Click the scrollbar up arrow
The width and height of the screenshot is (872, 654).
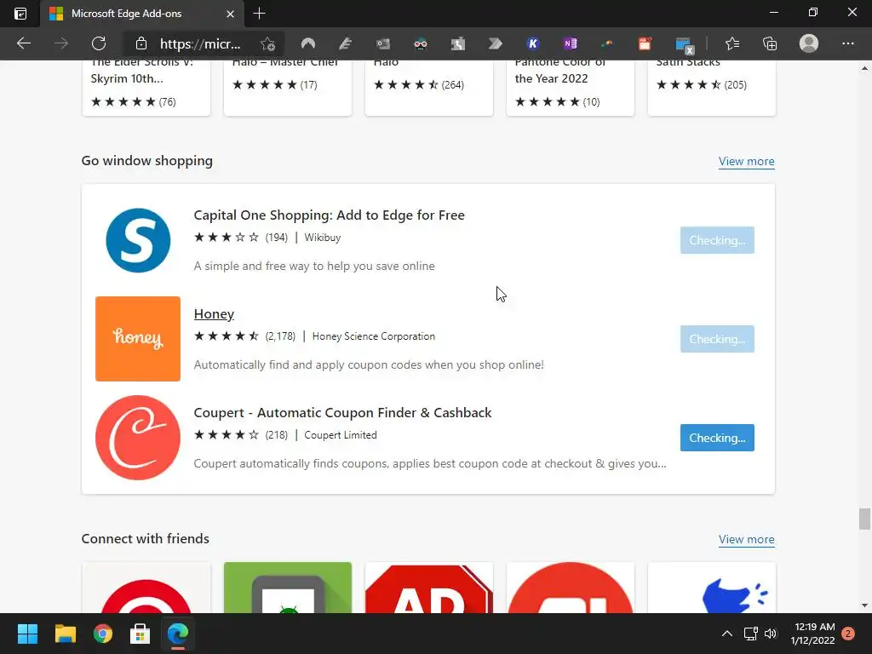point(864,68)
